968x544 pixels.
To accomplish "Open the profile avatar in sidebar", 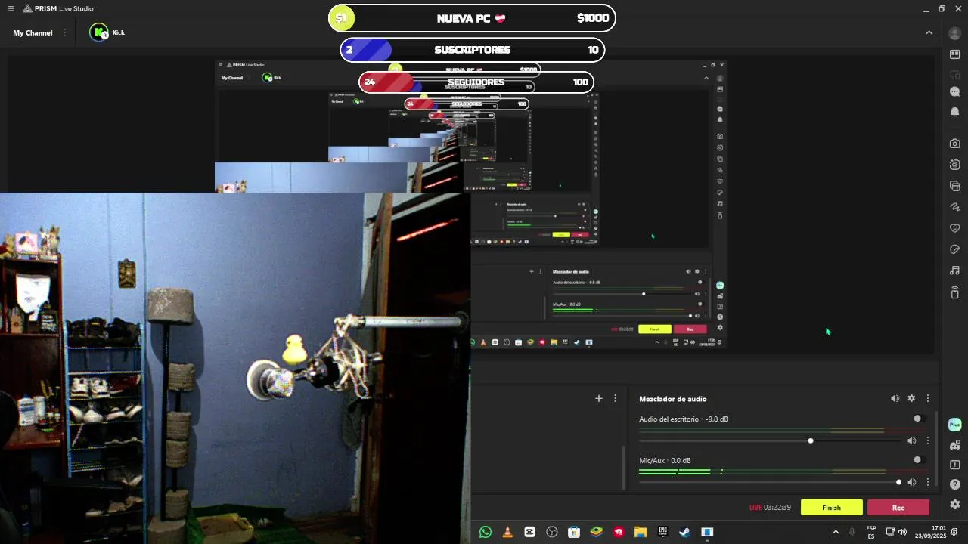I will [x=954, y=33].
